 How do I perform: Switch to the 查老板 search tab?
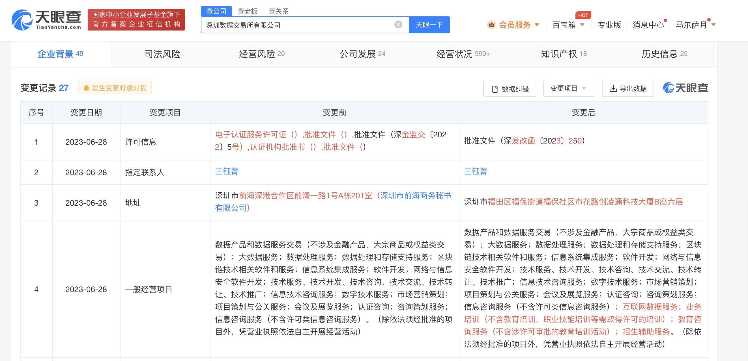point(247,11)
